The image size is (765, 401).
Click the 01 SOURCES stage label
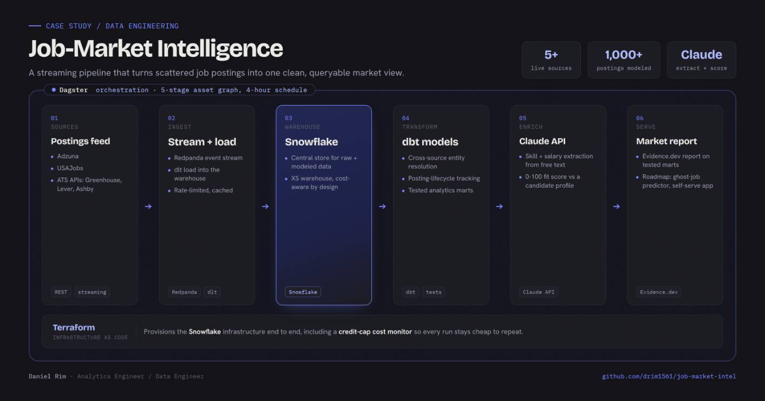pyautogui.click(x=64, y=122)
